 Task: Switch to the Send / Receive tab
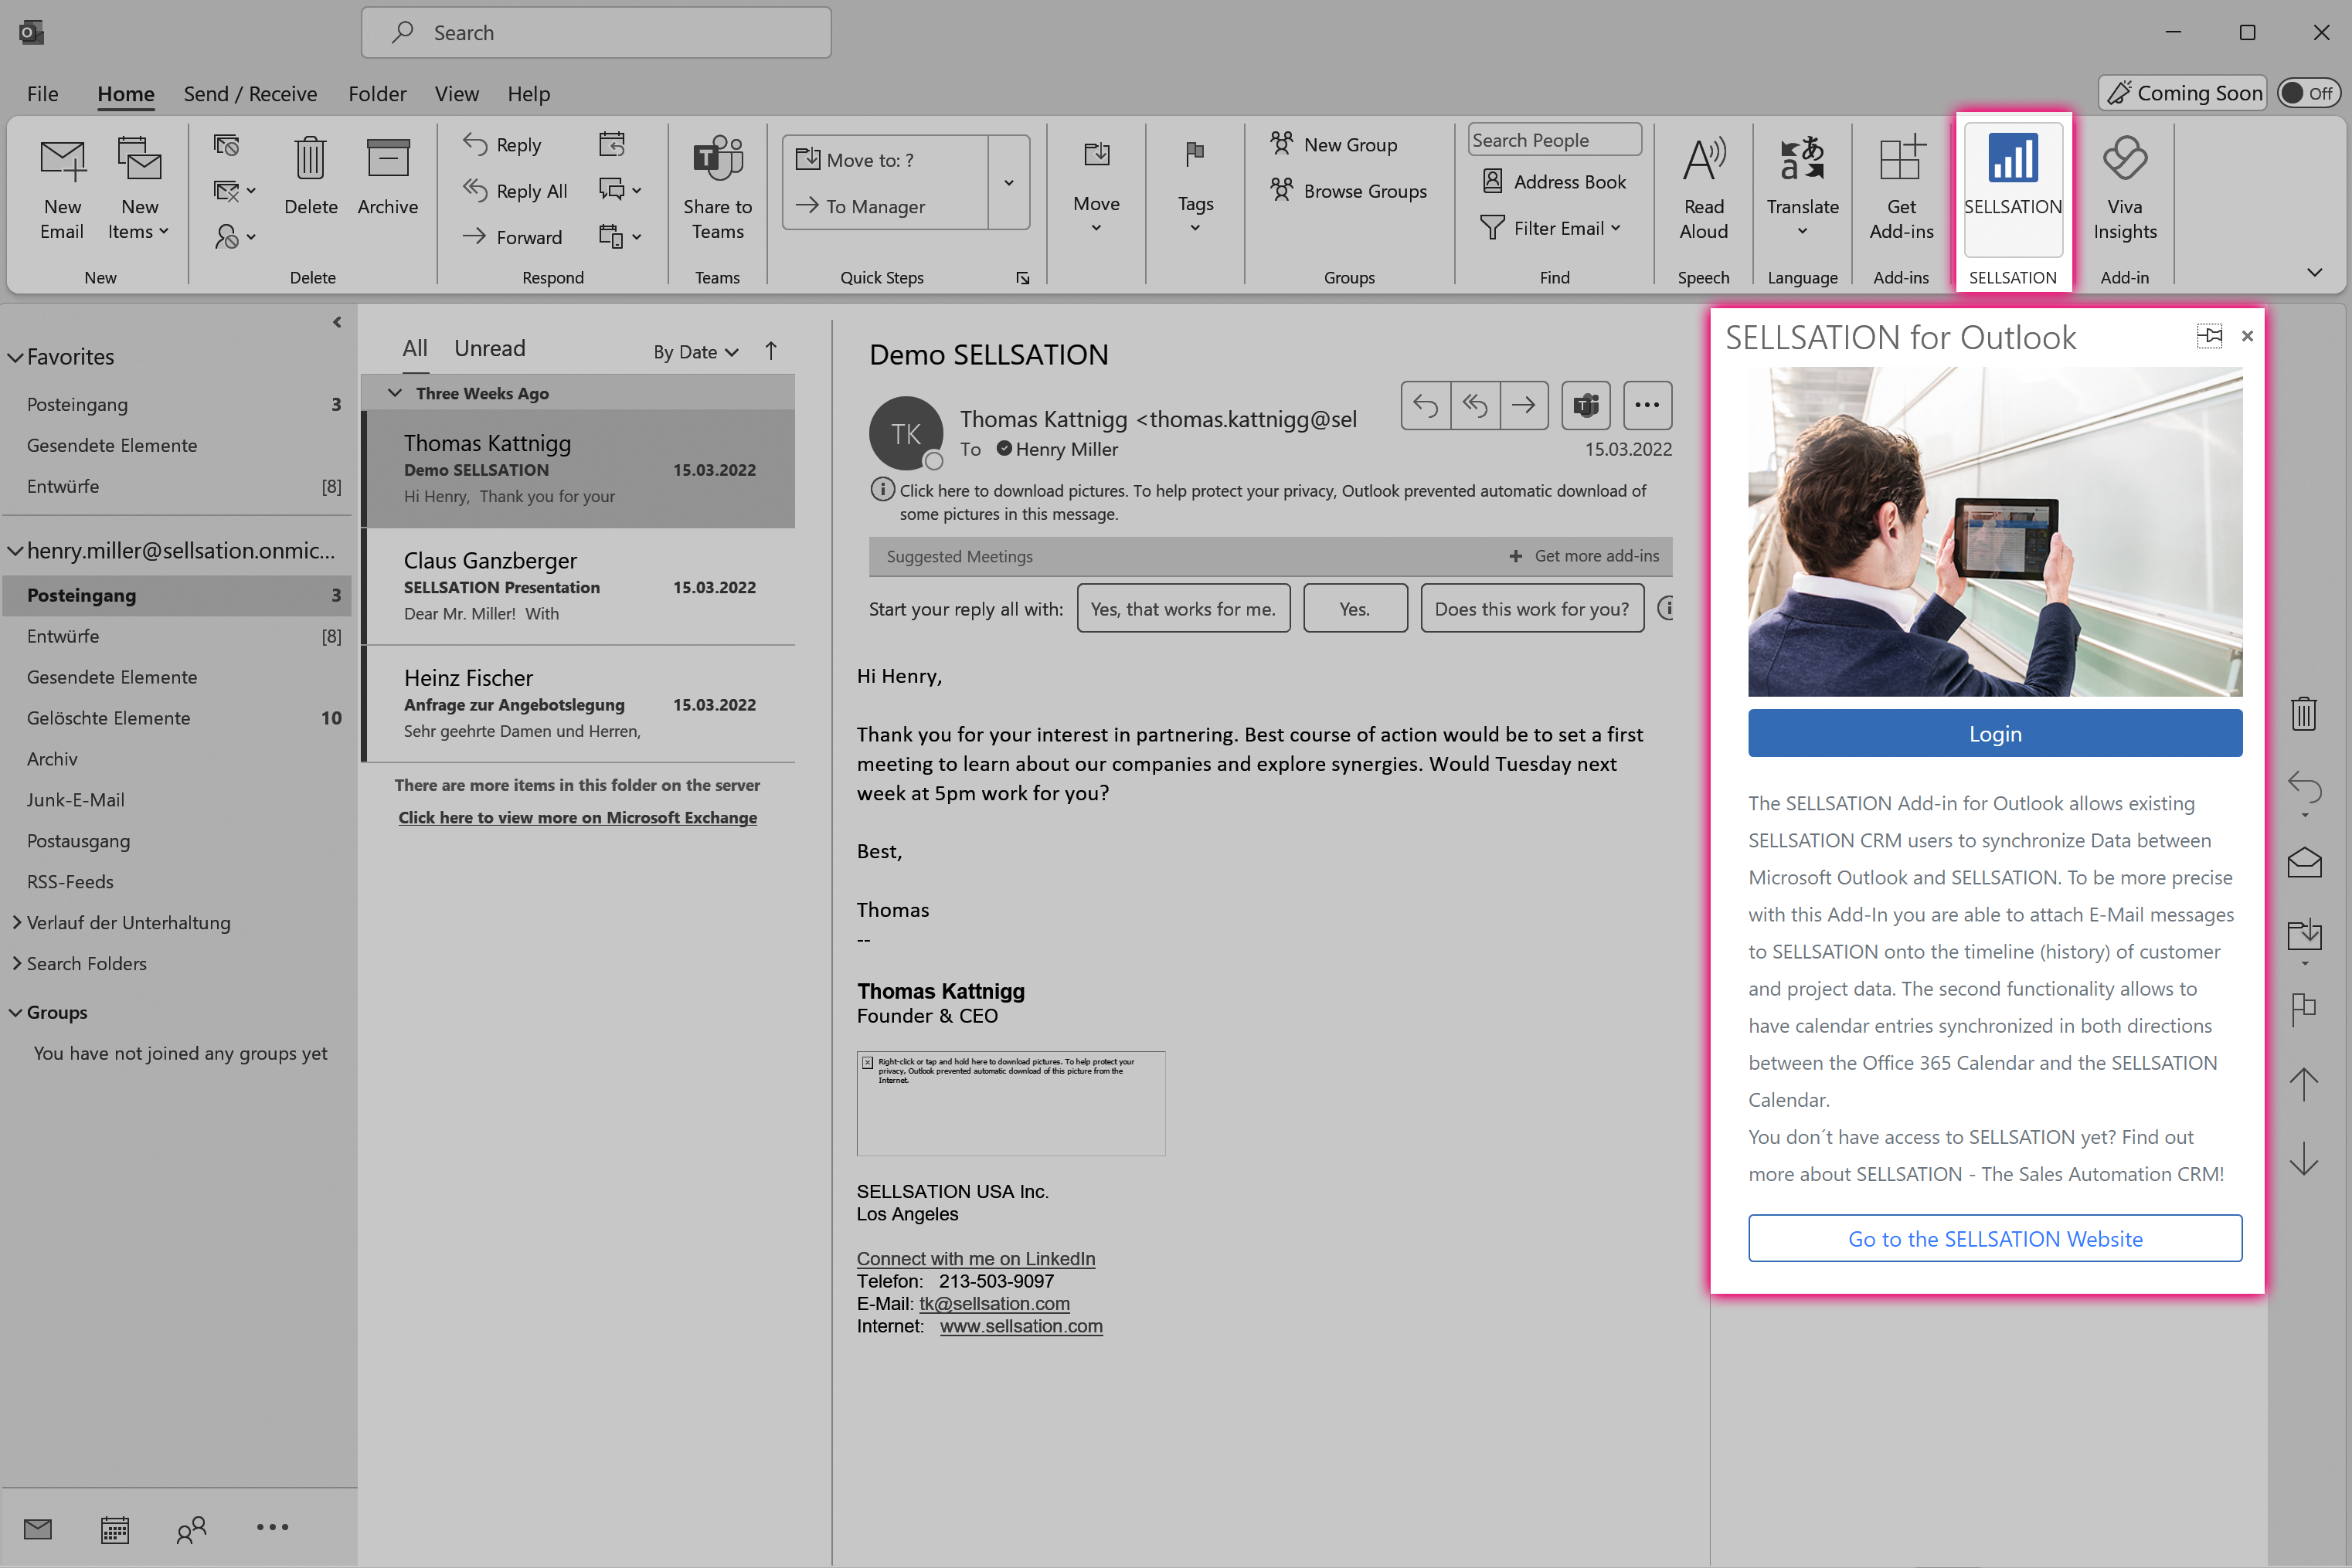[250, 94]
